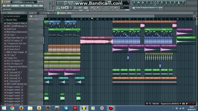Select the Zoom tool in Playlist toolbar

point(53,13)
